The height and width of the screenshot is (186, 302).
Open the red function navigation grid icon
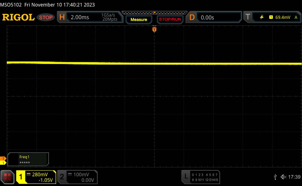[x=8, y=177]
